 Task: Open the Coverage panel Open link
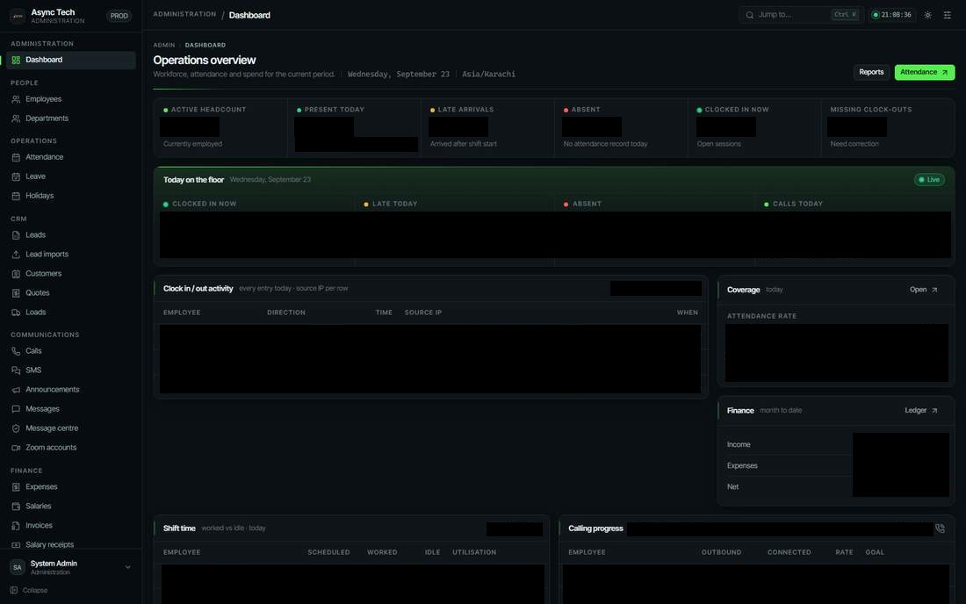point(924,290)
